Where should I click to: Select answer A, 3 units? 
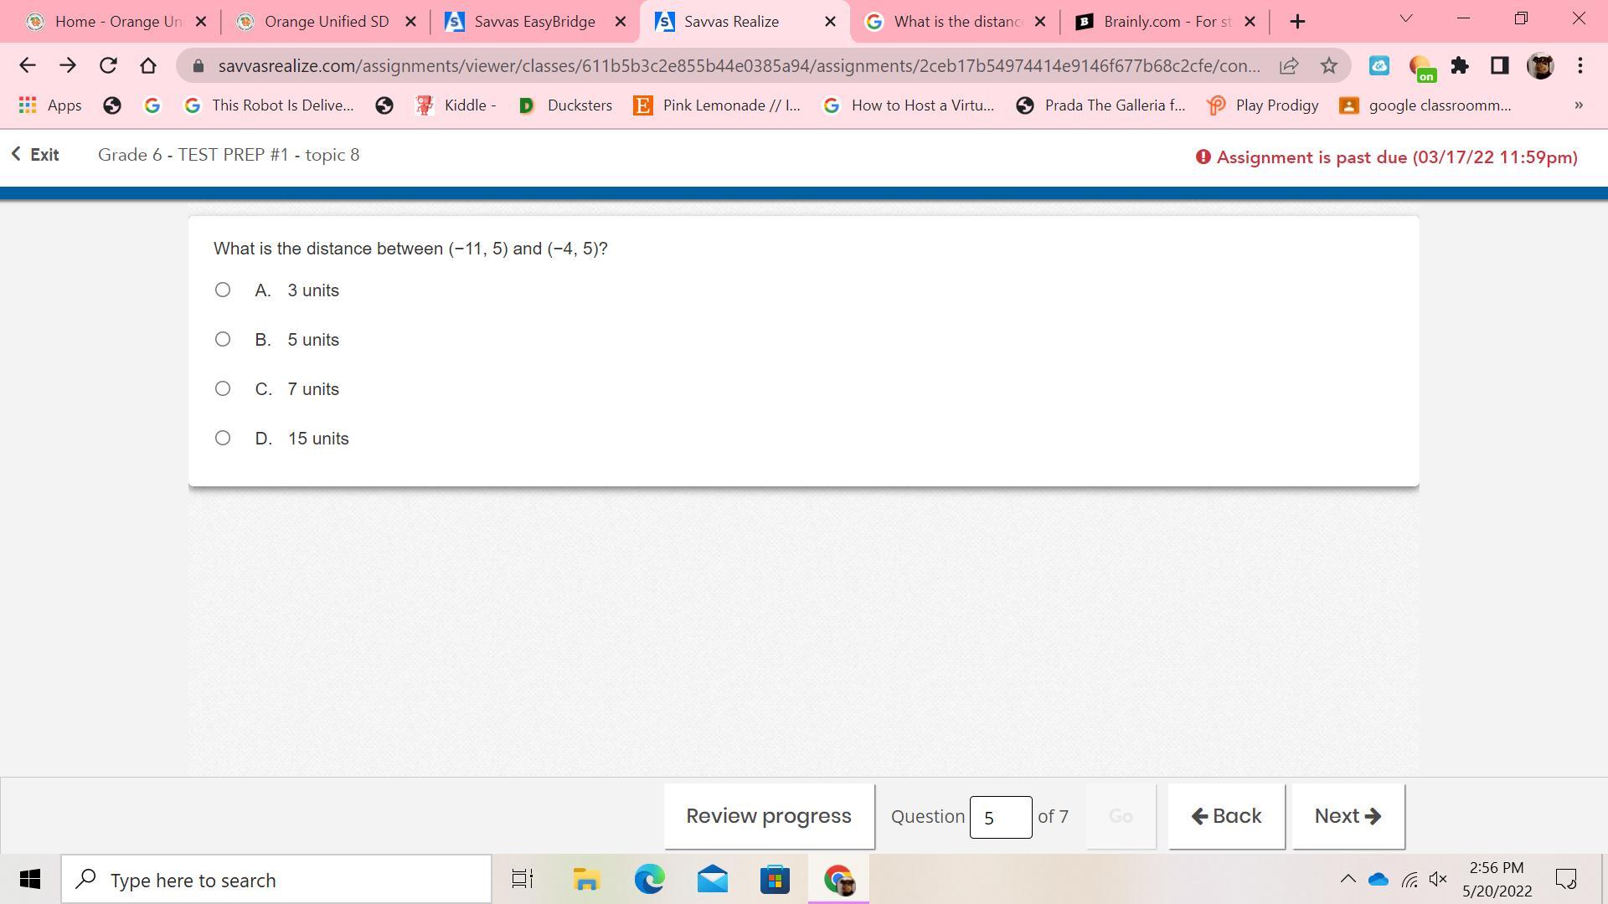(x=223, y=290)
